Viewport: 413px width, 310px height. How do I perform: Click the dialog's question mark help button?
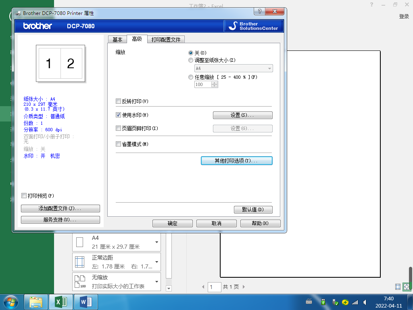coord(259,11)
